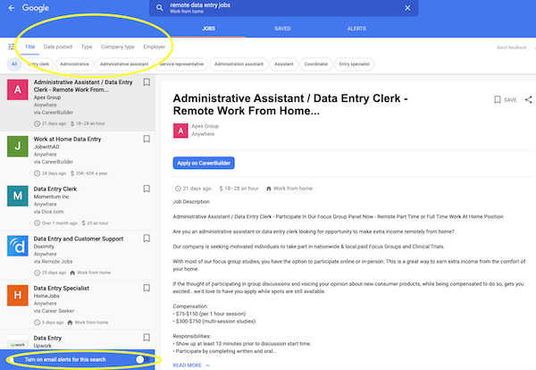Click the 18–28 an hour tag in details
536x370 pixels.
(x=239, y=189)
